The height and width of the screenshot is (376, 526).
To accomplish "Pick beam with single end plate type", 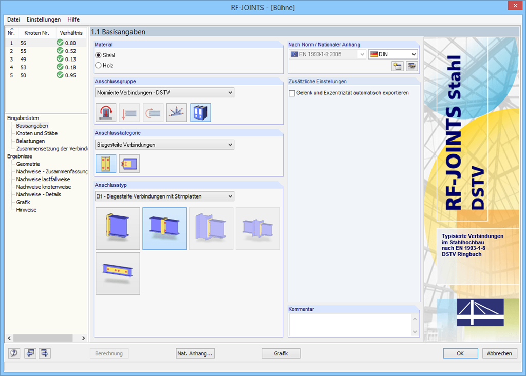I will tap(118, 228).
